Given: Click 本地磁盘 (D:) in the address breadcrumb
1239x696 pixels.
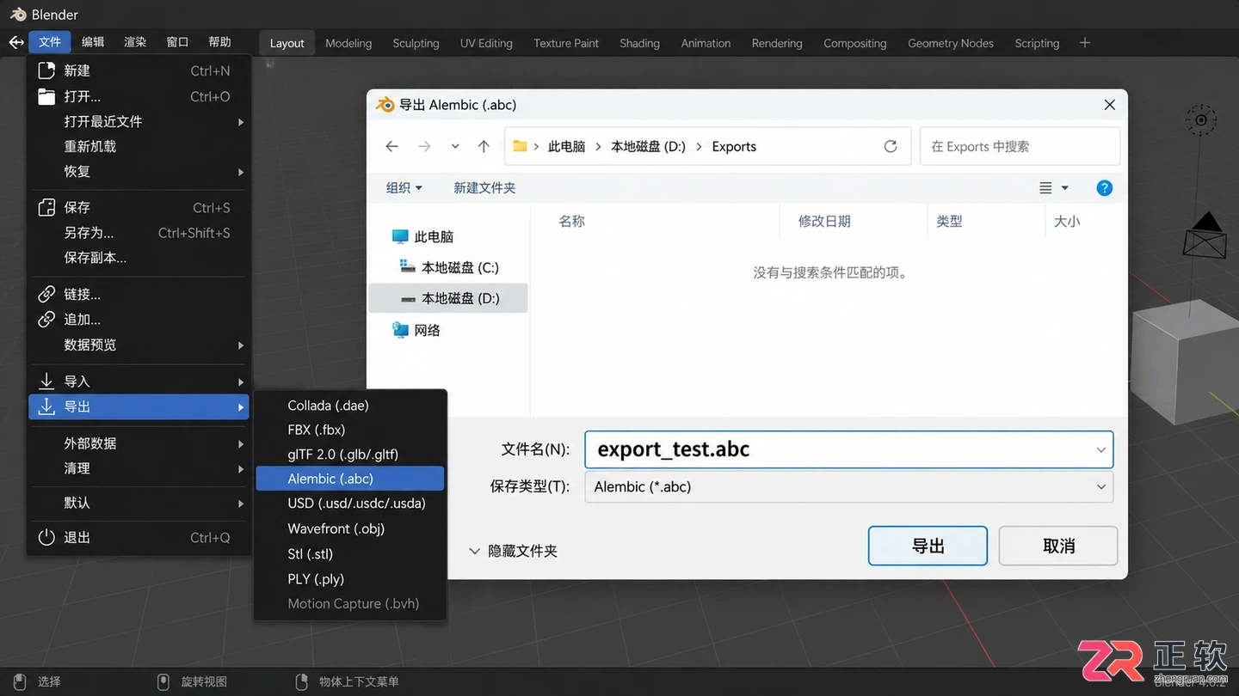Looking at the screenshot, I should click(648, 146).
